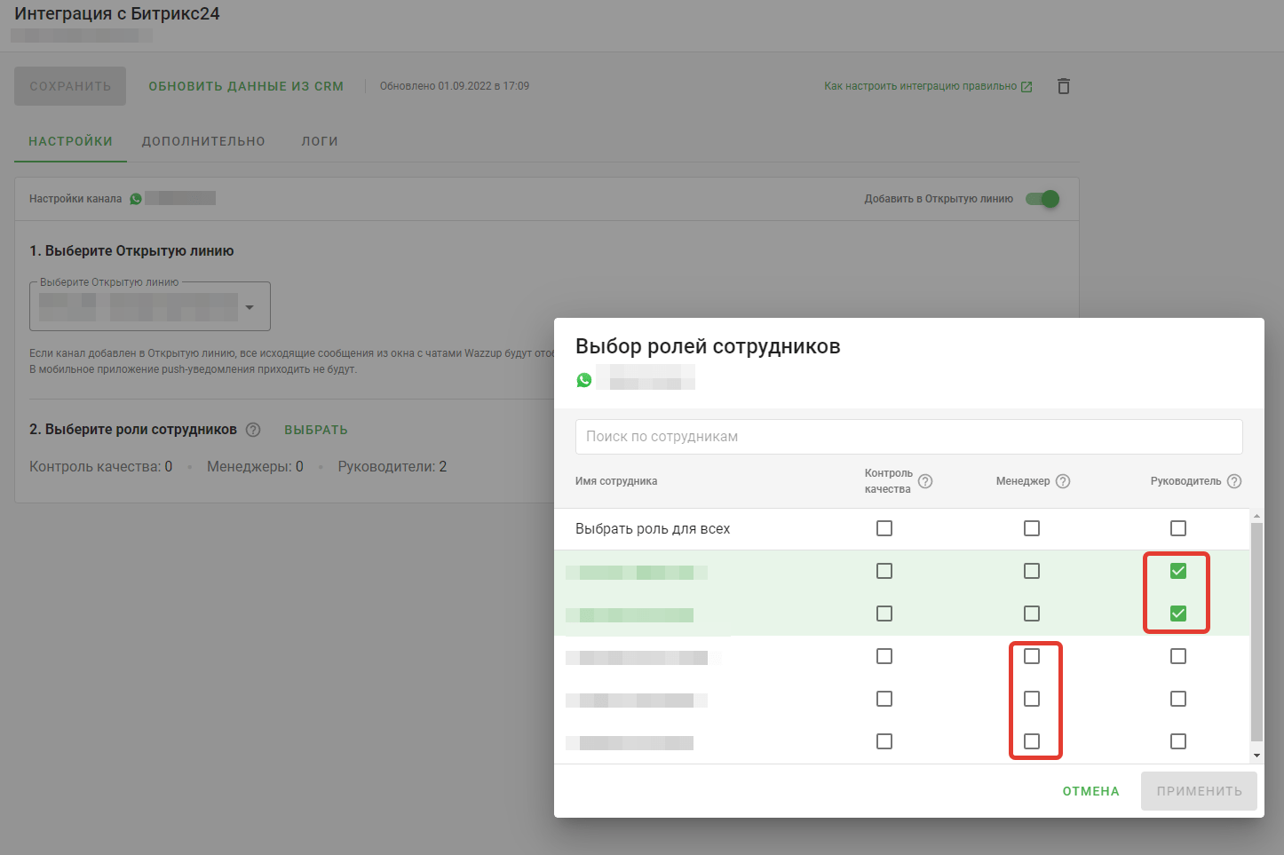Switch to the Дополнительно tab
Image resolution: width=1284 pixels, height=855 pixels.
(x=203, y=141)
